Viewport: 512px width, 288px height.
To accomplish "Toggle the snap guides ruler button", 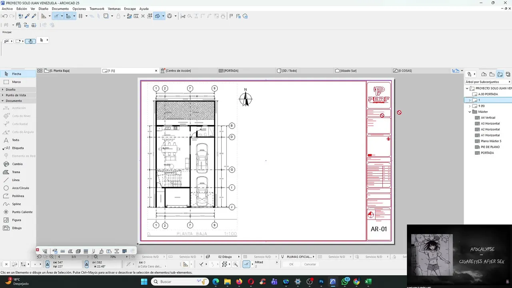I will point(56,16).
